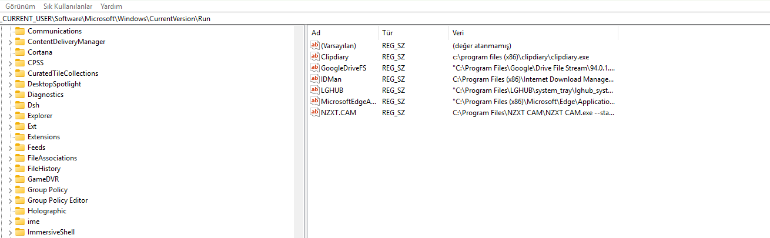Screen dimensions: 770x238
Task: Select the Communications folder icon
Action: (19, 31)
